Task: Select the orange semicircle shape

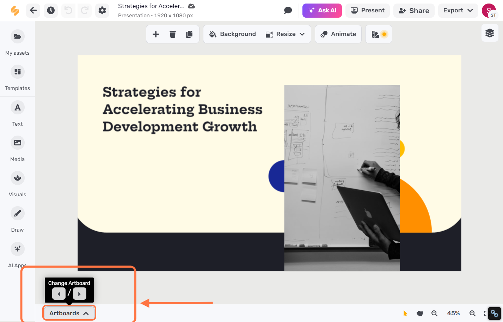Action: 416,206
